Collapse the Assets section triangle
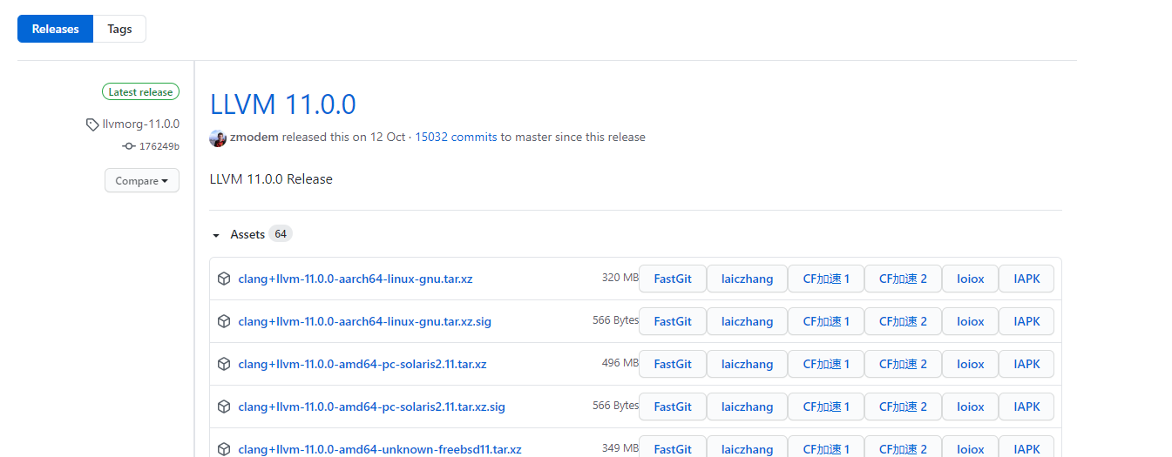Image resolution: width=1172 pixels, height=457 pixels. click(x=216, y=235)
